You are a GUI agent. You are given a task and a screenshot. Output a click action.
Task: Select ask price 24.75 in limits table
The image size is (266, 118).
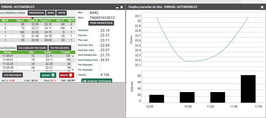coord(48,32)
